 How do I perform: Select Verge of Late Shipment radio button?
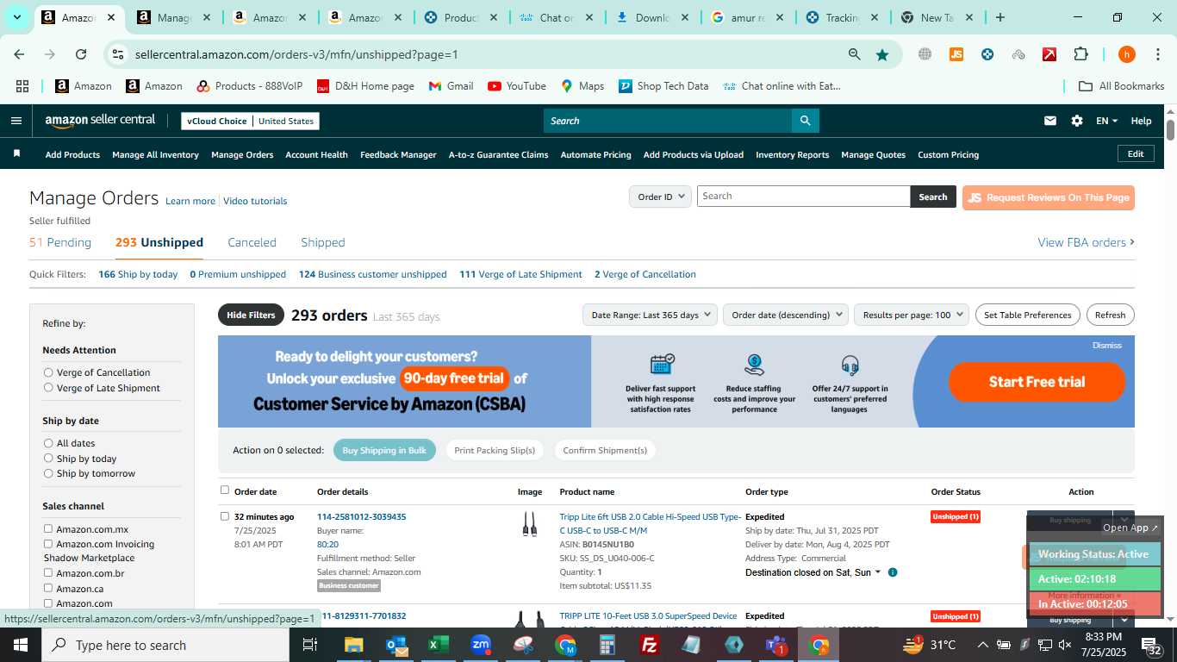point(48,388)
